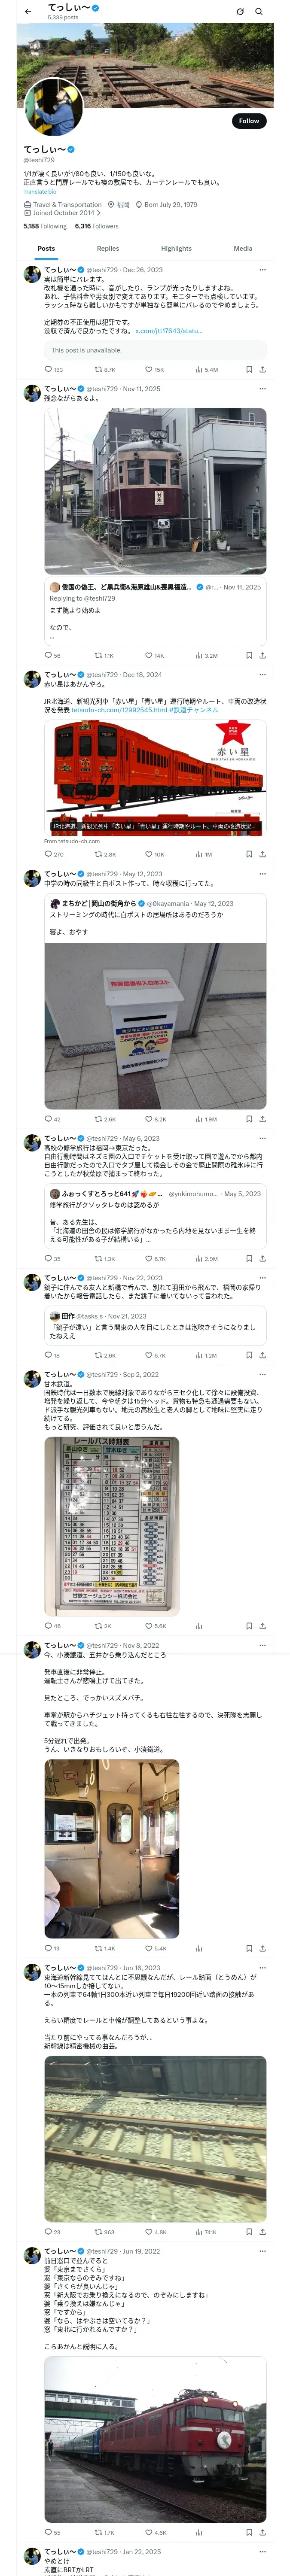The image size is (290, 2576).
Task: Open search with the magnifier icon
Action: pos(259,12)
